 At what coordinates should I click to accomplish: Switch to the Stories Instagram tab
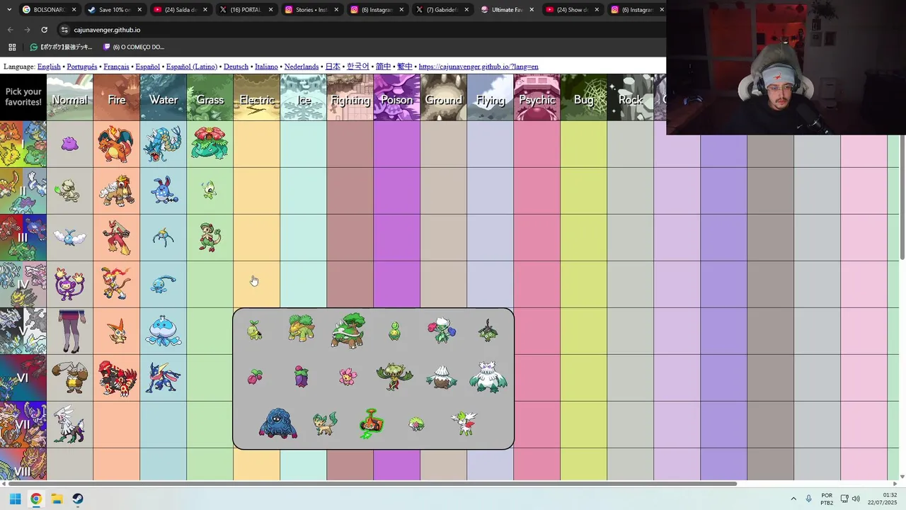click(x=310, y=10)
